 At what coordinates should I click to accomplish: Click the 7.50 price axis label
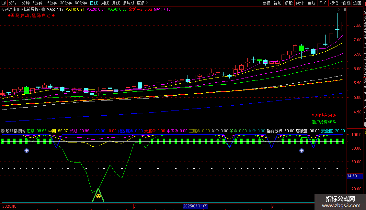357,26
